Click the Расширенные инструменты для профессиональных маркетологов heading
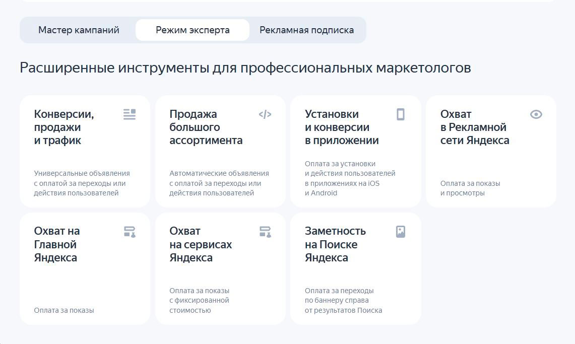This screenshot has width=575, height=344. (245, 68)
